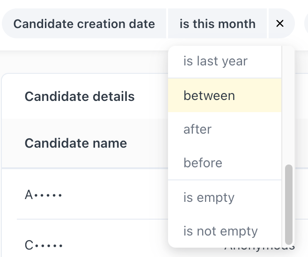Click the dropdown list scrollbar thumb

(288, 204)
